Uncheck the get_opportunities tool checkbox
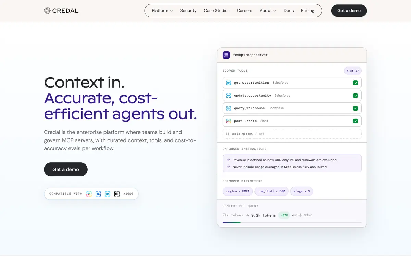 [x=356, y=83]
